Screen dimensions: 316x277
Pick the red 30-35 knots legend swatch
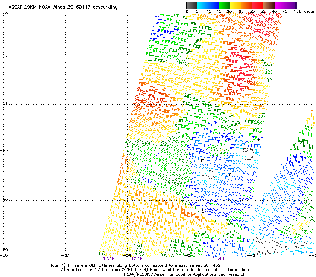(x=258, y=5)
